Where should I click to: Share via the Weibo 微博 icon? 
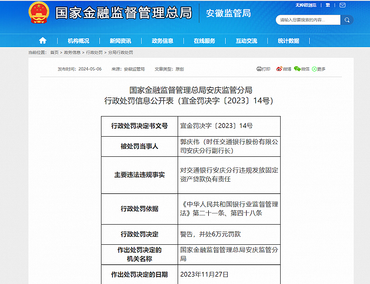284,69
